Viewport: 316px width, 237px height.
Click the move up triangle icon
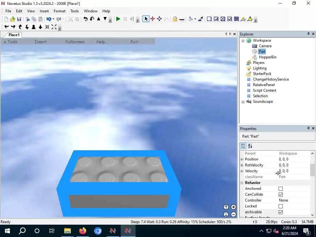pos(98,19)
